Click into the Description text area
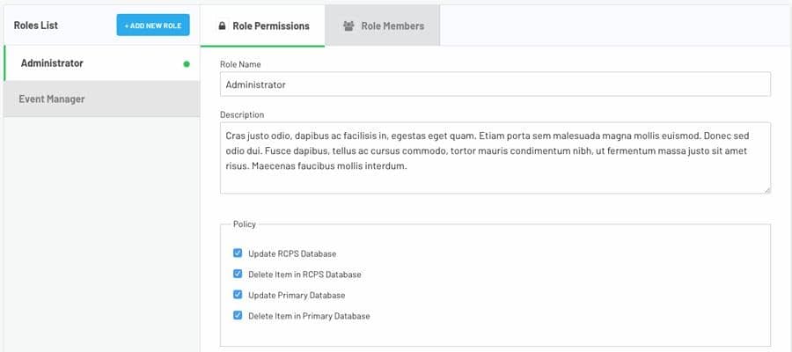Viewport: 792px width, 352px height. tap(495, 158)
